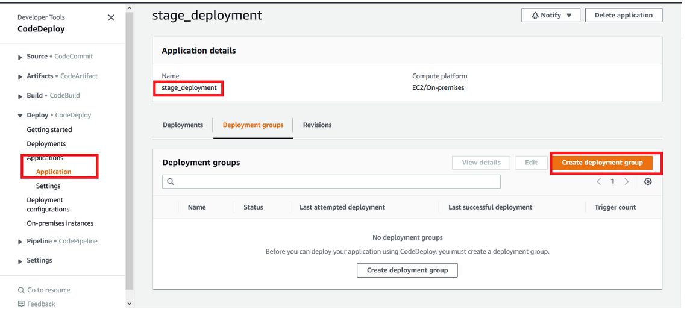Go to next page of deployment groups
The height and width of the screenshot is (312, 687).
coord(627,181)
